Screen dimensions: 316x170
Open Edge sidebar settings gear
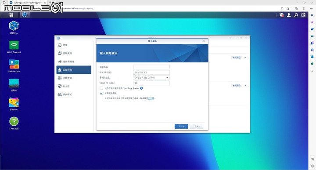(312, 166)
